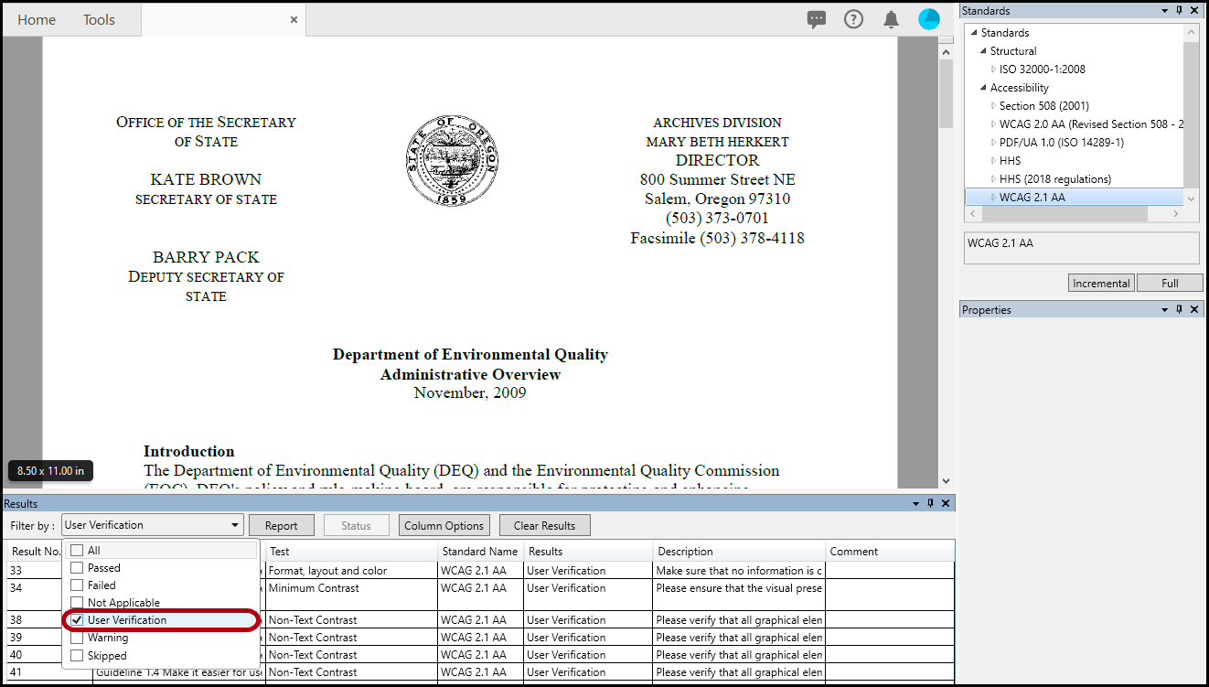Open the comments chat bubble icon
Viewport: 1209px width, 687px height.
point(817,19)
